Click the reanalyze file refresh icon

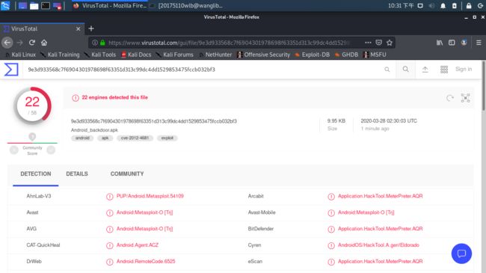(449, 98)
